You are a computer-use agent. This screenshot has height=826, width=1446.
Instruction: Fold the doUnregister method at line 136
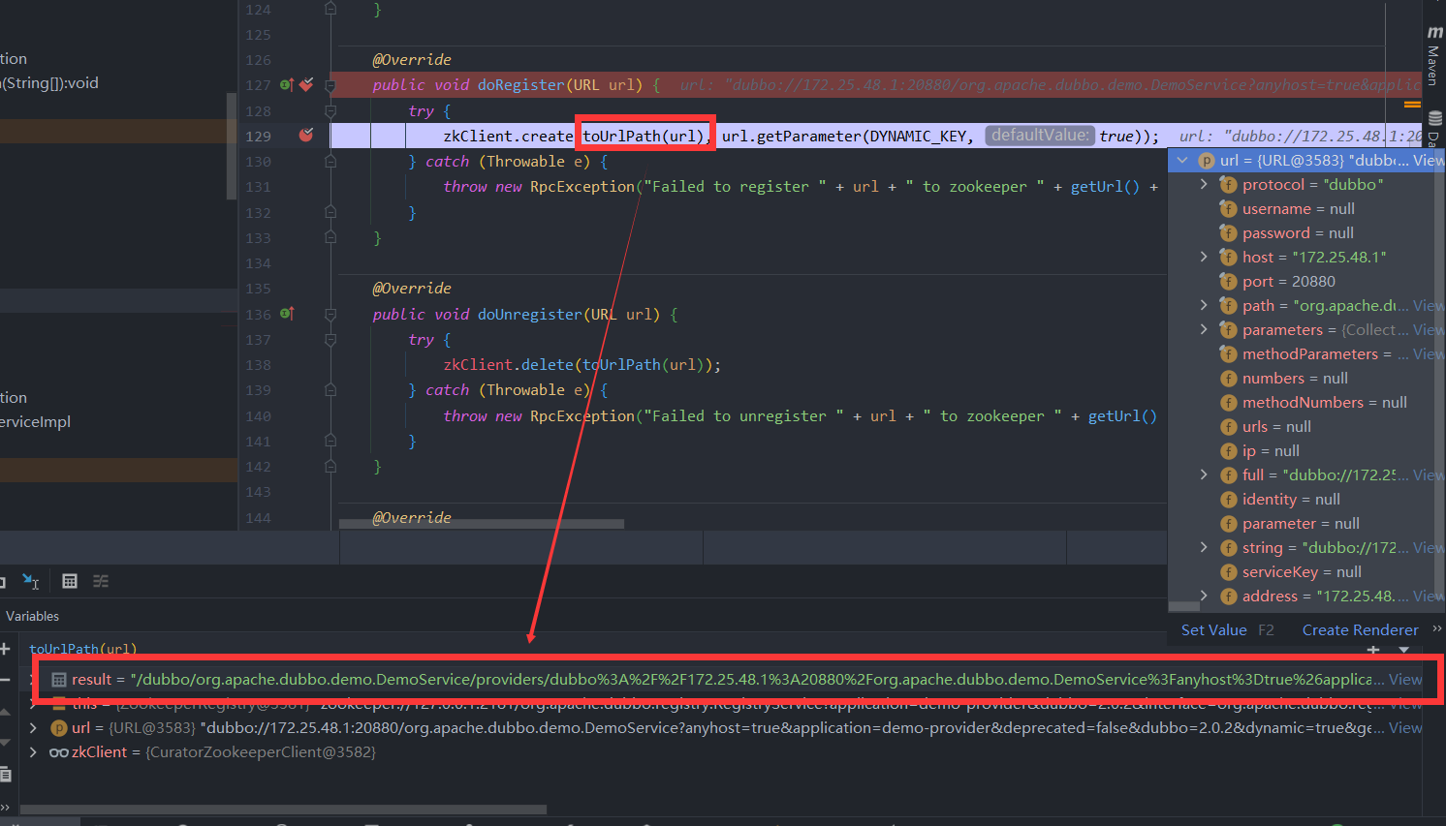[330, 315]
